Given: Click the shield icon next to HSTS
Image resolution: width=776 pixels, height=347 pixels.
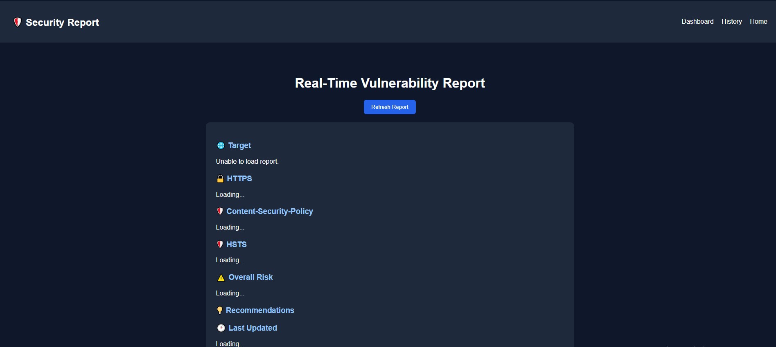Looking at the screenshot, I should point(220,244).
